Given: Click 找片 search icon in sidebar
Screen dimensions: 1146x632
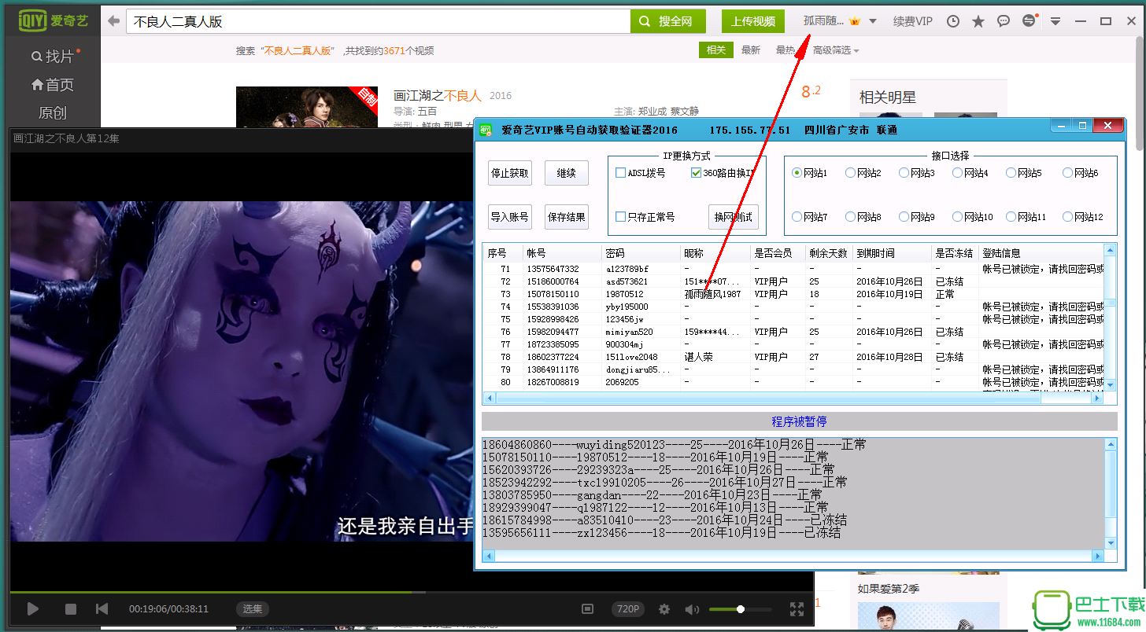Looking at the screenshot, I should click(x=52, y=57).
